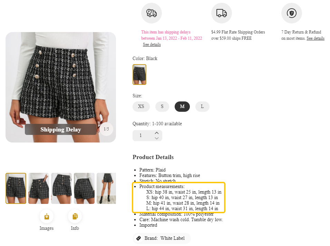
Task: Click the Info copy icon
Action: click(75, 216)
